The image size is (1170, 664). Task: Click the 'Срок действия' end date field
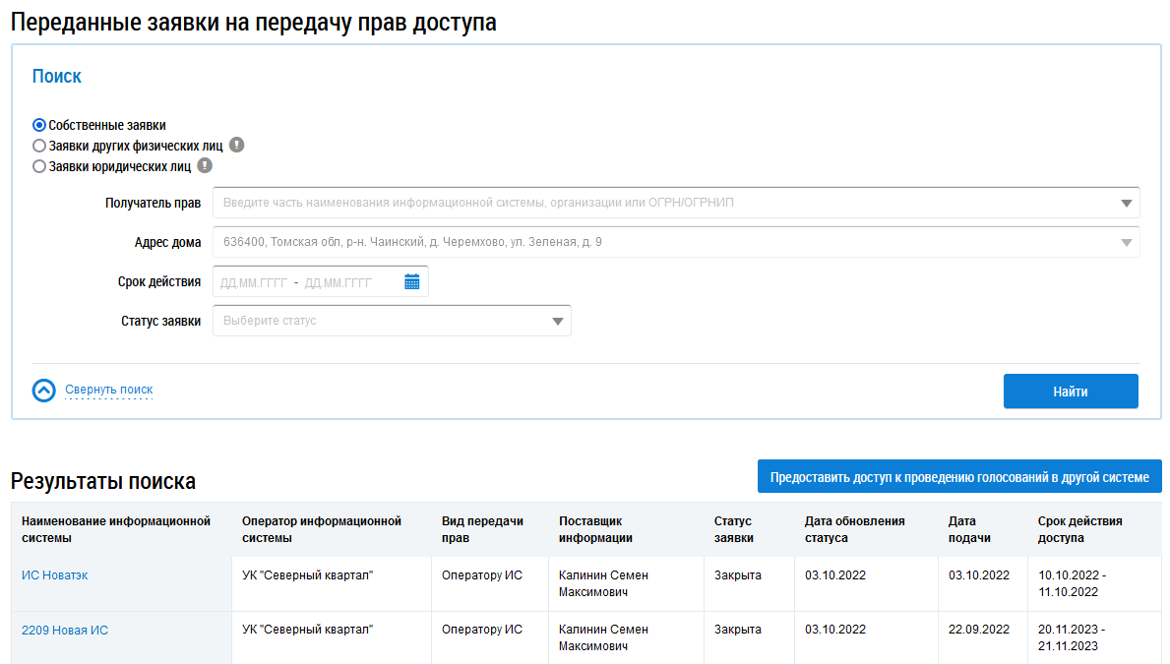(x=339, y=282)
